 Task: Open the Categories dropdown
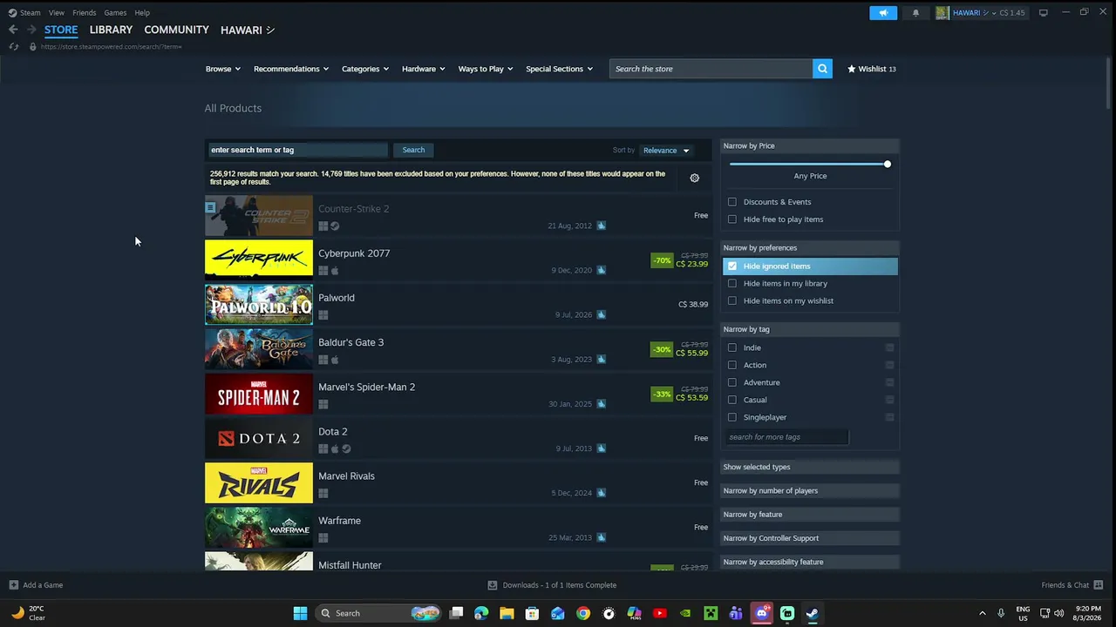365,69
